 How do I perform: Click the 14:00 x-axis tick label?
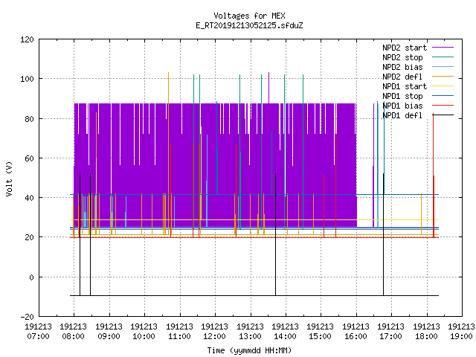[x=286, y=336]
